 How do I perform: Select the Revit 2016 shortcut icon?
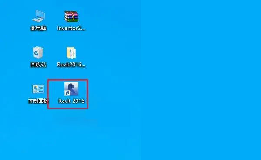[x=71, y=89]
